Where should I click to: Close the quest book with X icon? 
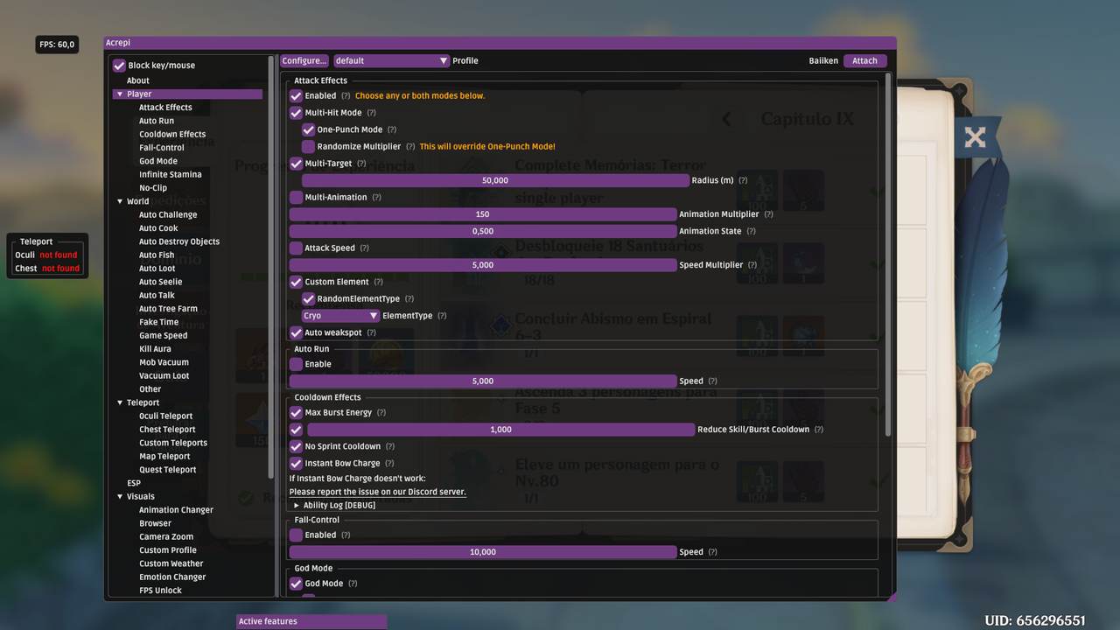click(975, 137)
